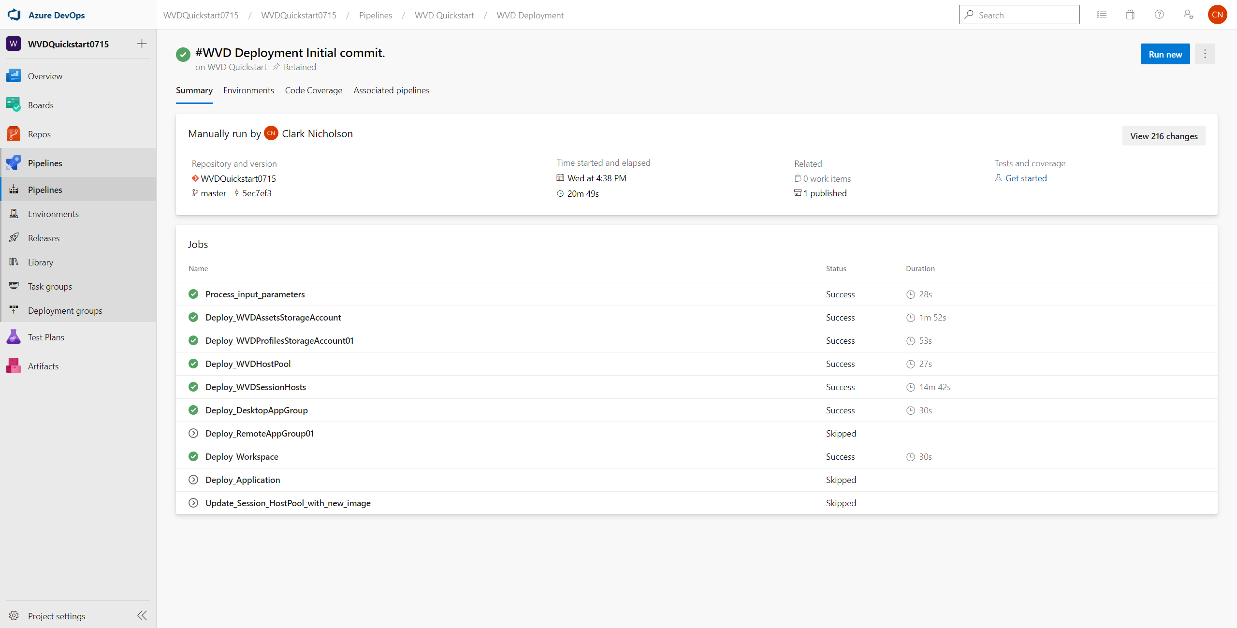
Task: Click the Environments icon in Pipelines submenu
Action: click(x=14, y=214)
